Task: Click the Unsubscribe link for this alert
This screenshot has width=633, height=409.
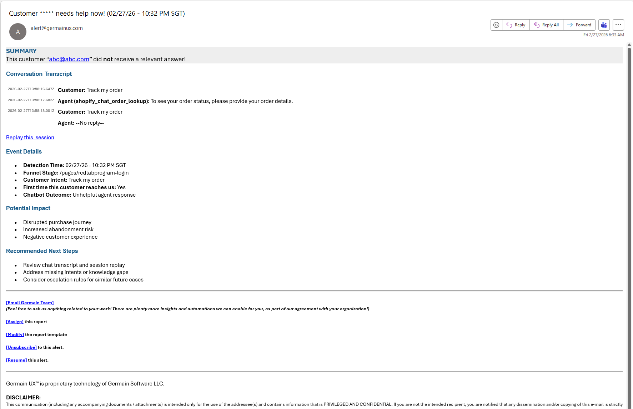Action: (x=21, y=347)
